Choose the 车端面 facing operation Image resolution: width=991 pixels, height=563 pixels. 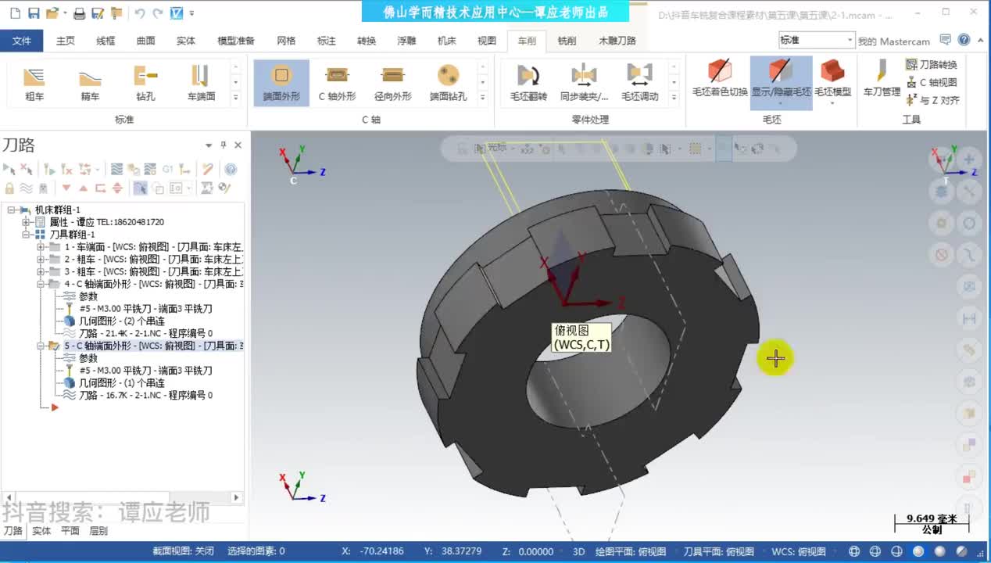(201, 83)
